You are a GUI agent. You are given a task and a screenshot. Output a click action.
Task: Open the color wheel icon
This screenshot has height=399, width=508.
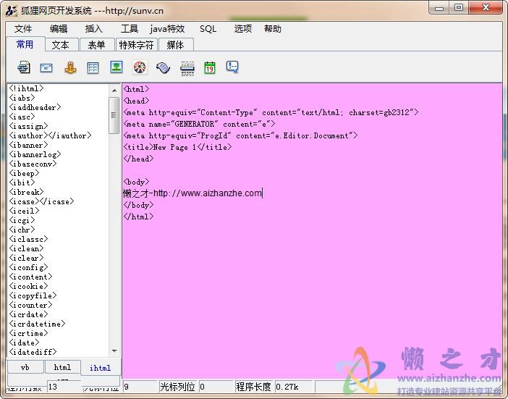[x=140, y=67]
